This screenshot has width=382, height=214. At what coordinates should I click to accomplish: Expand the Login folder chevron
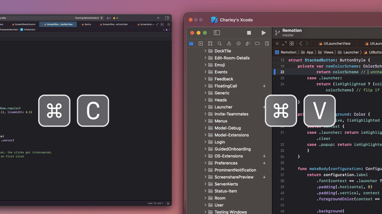click(x=205, y=142)
